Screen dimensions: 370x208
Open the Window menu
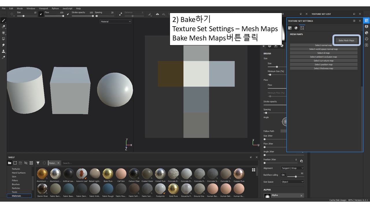pos(31,8)
